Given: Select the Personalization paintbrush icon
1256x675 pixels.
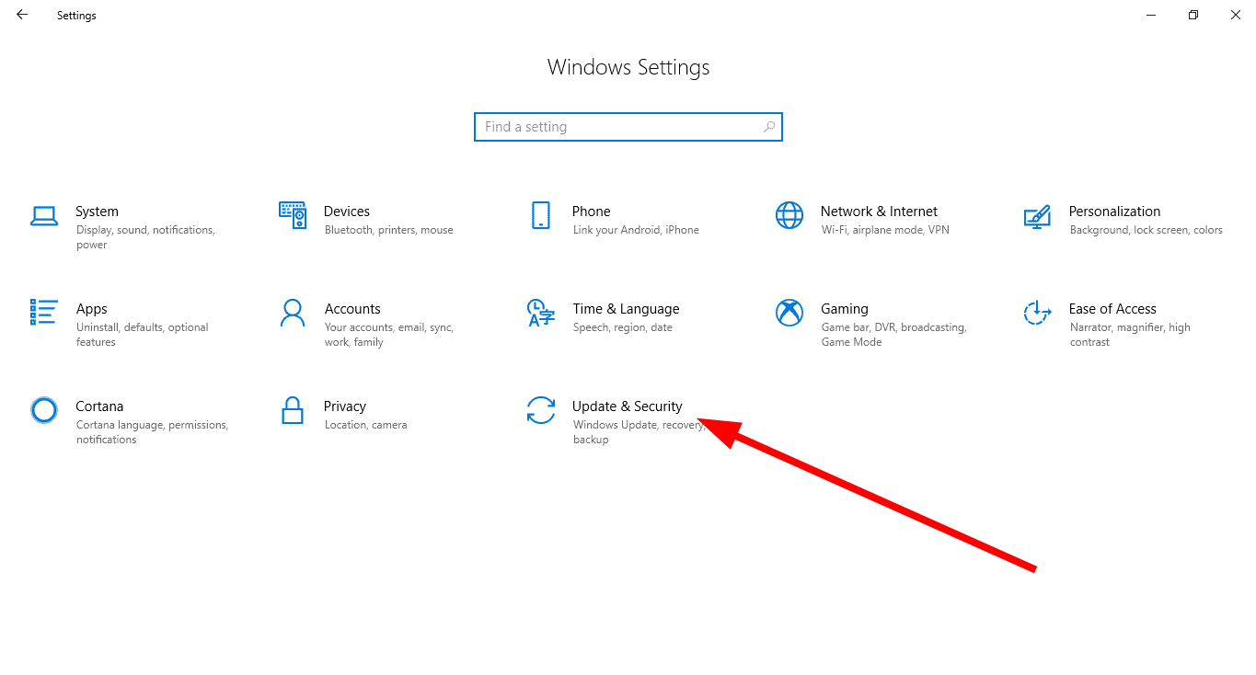Looking at the screenshot, I should coord(1037,216).
